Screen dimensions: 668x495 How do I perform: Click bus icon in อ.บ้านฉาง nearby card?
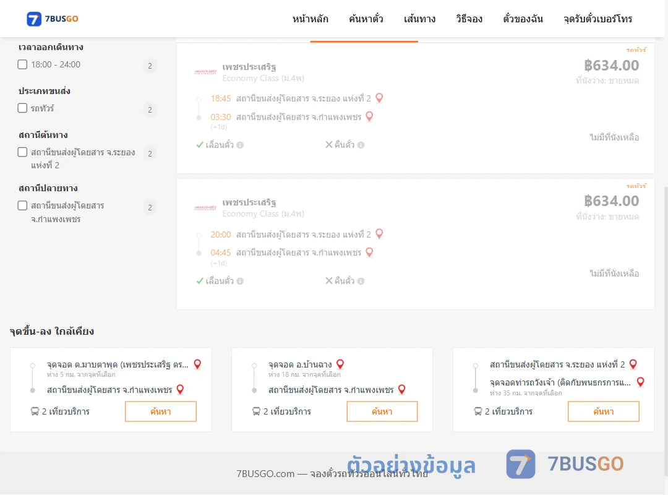[x=256, y=411]
